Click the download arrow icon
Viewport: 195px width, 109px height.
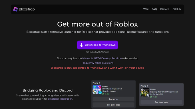82,45
